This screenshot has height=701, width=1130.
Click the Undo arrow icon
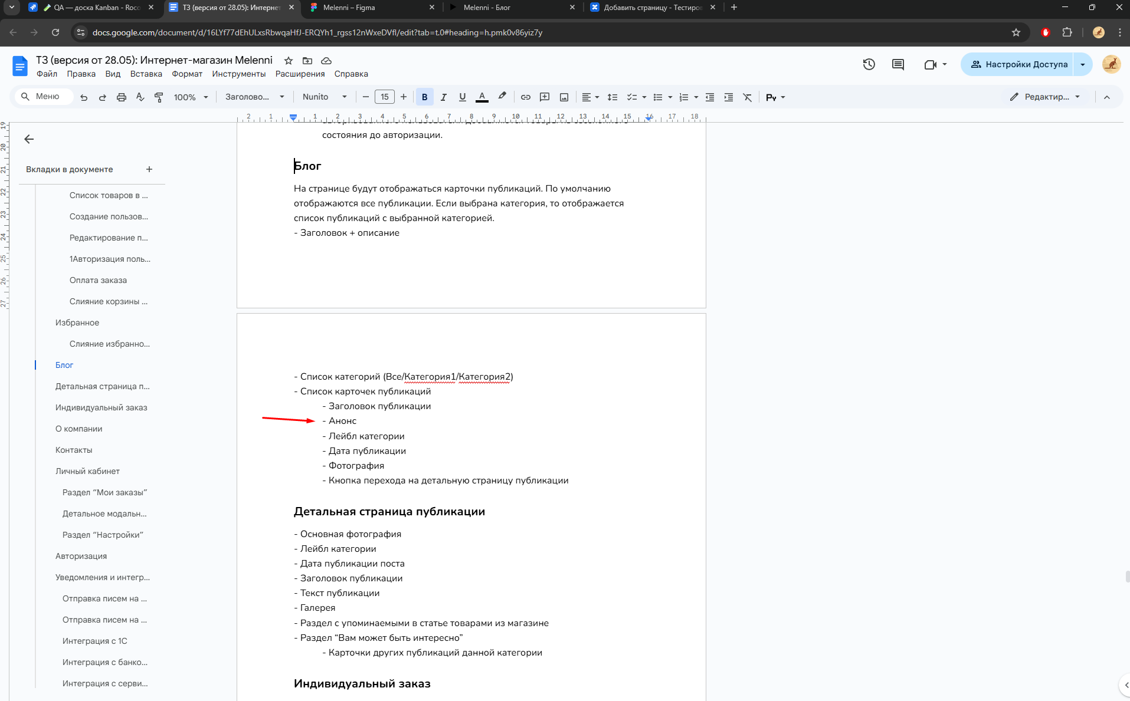coord(84,97)
